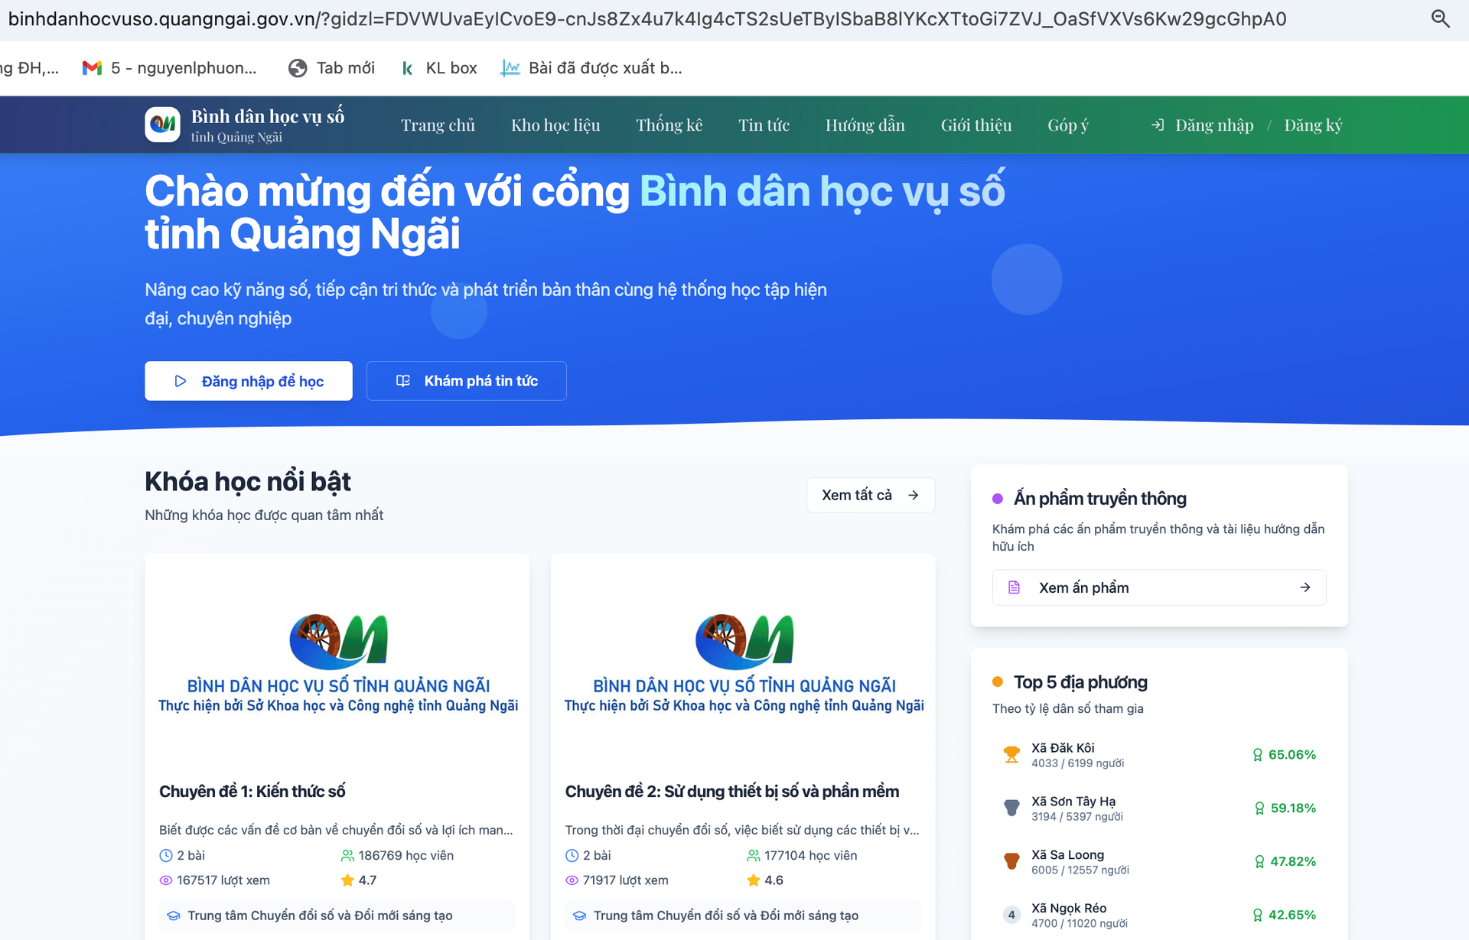Click the document icon next to Xem ấn phẩm

click(x=1015, y=587)
